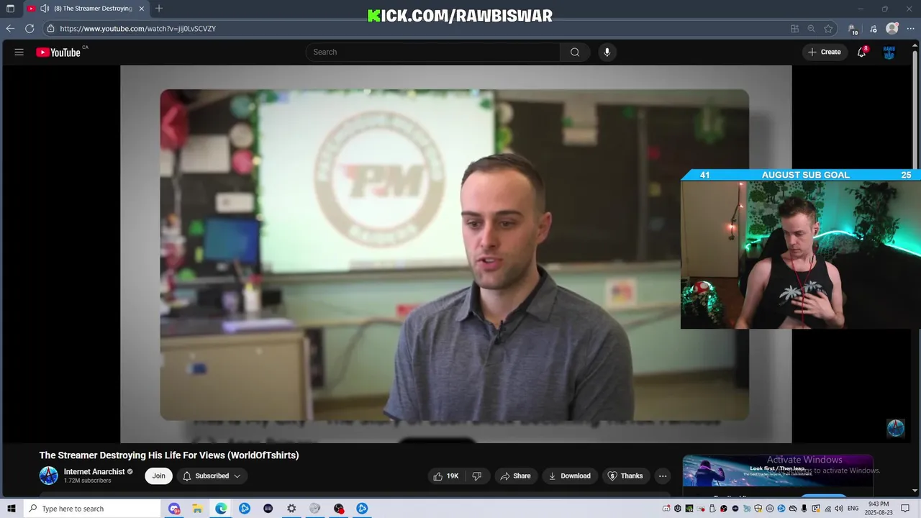Click the video player area
921x518 pixels.
(x=455, y=254)
